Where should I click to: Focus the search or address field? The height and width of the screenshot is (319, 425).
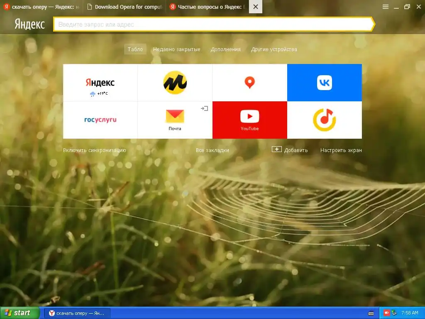point(214,25)
